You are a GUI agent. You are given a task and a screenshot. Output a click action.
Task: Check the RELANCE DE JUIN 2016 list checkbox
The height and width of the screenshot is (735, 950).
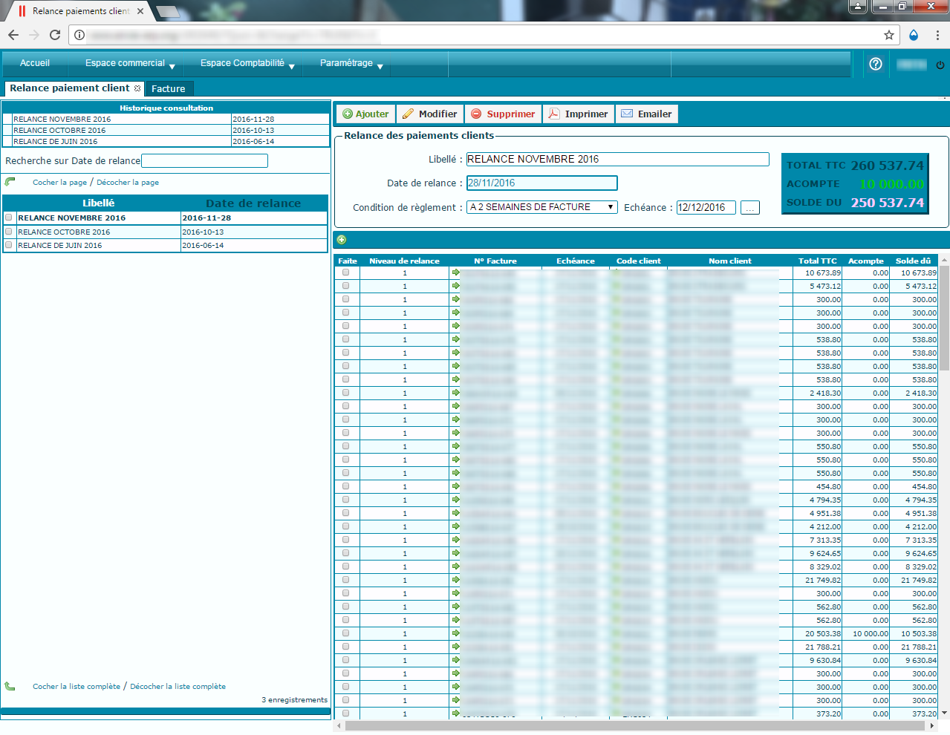tap(9, 245)
